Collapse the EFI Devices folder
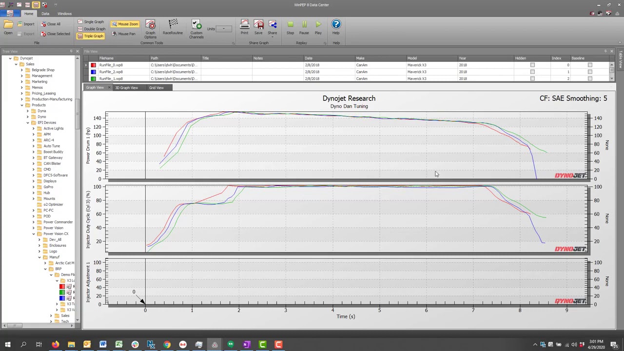Image resolution: width=624 pixels, height=351 pixels. pyautogui.click(x=27, y=122)
